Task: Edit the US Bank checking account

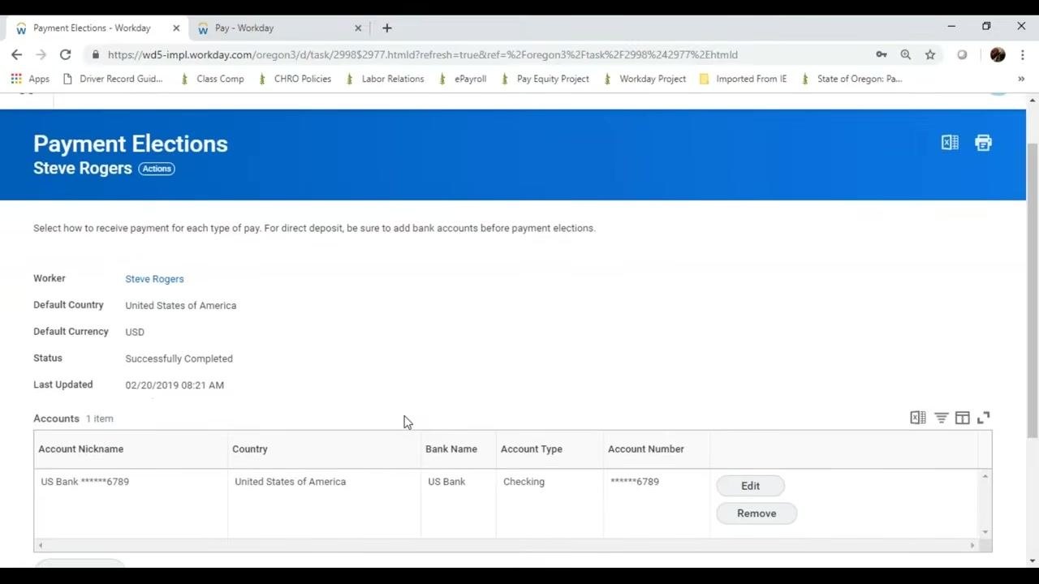Action: point(750,486)
